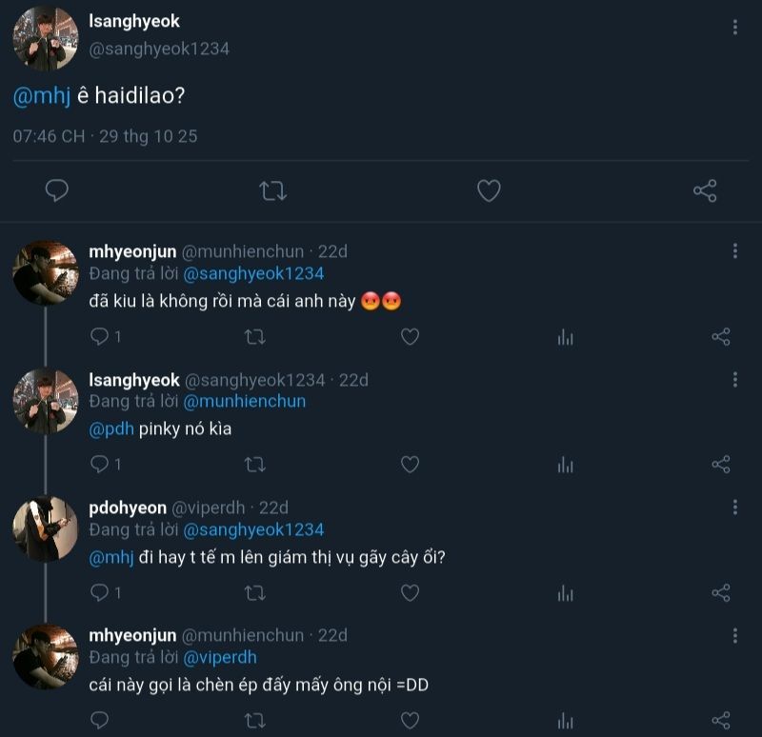Open more options on pdohyeon's reply
The width and height of the screenshot is (762, 737).
click(x=734, y=508)
